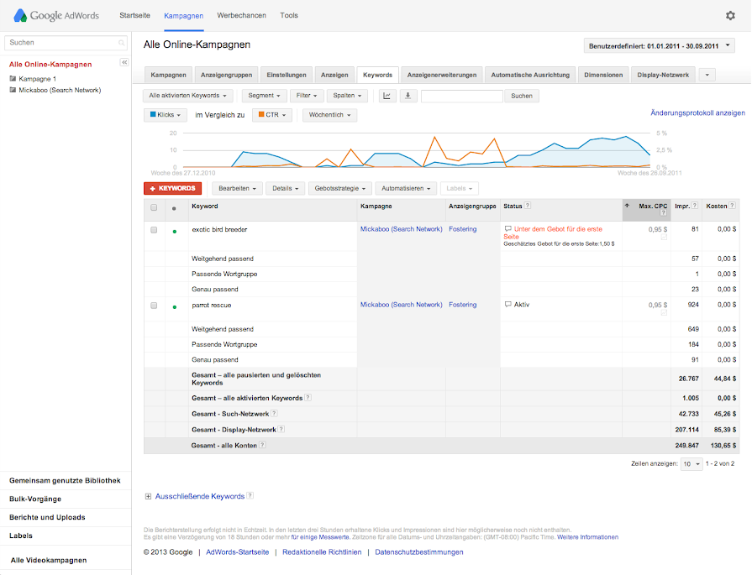Switch to the Automatische Ausrichtung tab

pyautogui.click(x=530, y=75)
